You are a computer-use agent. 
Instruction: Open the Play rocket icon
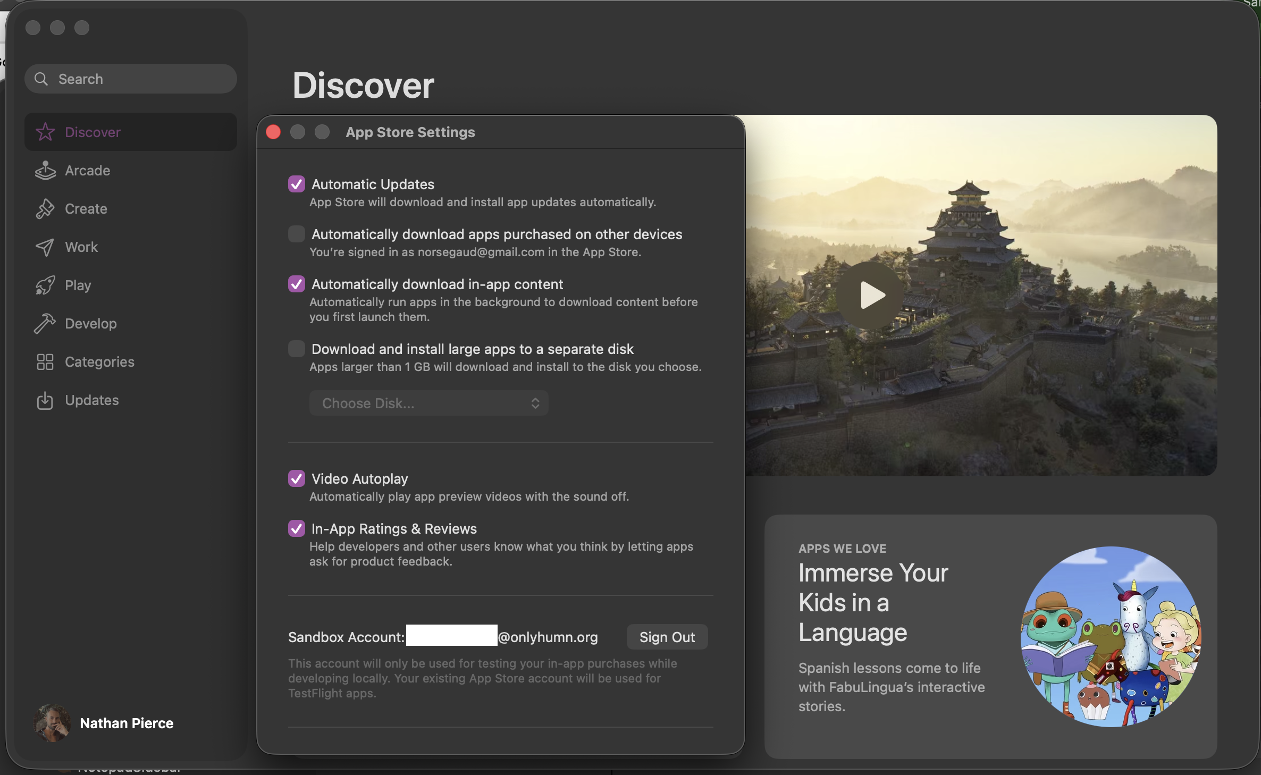click(x=45, y=285)
